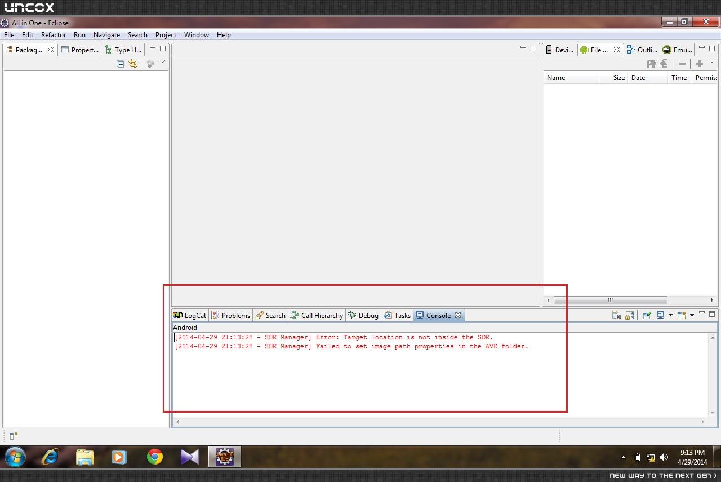Sort by the Name column header
Viewport: 721px width, 482px height.
pyautogui.click(x=571, y=78)
